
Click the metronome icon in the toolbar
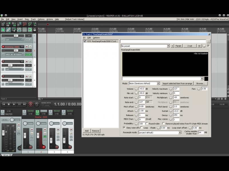click(x=35, y=25)
